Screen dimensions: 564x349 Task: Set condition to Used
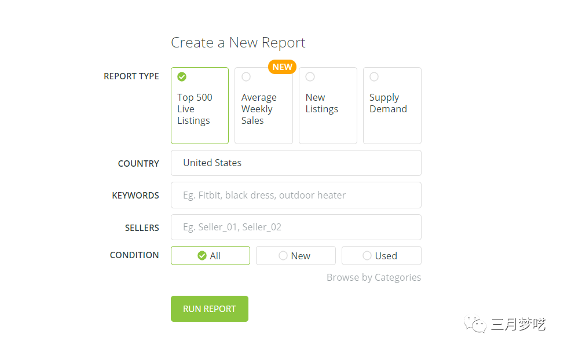381,256
